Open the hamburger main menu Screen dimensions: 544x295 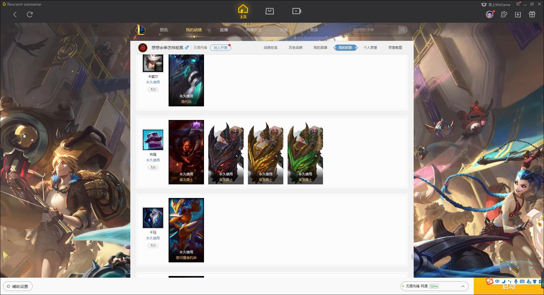tap(518, 4)
